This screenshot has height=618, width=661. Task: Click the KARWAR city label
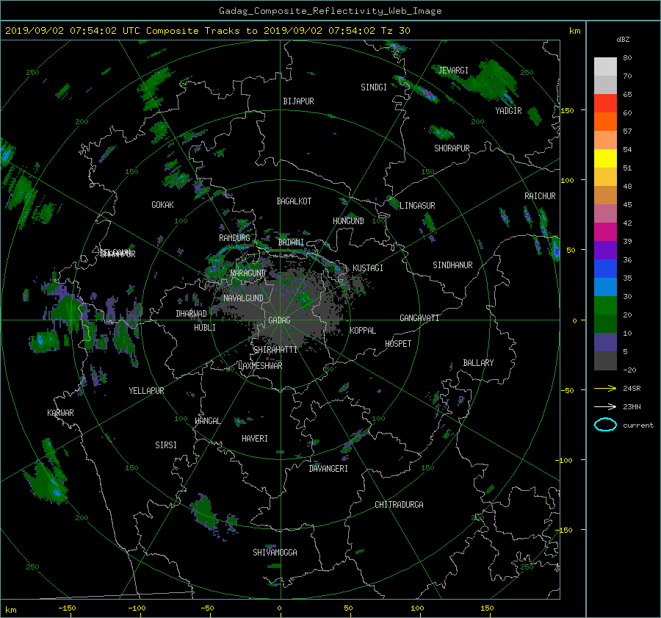pyautogui.click(x=60, y=413)
